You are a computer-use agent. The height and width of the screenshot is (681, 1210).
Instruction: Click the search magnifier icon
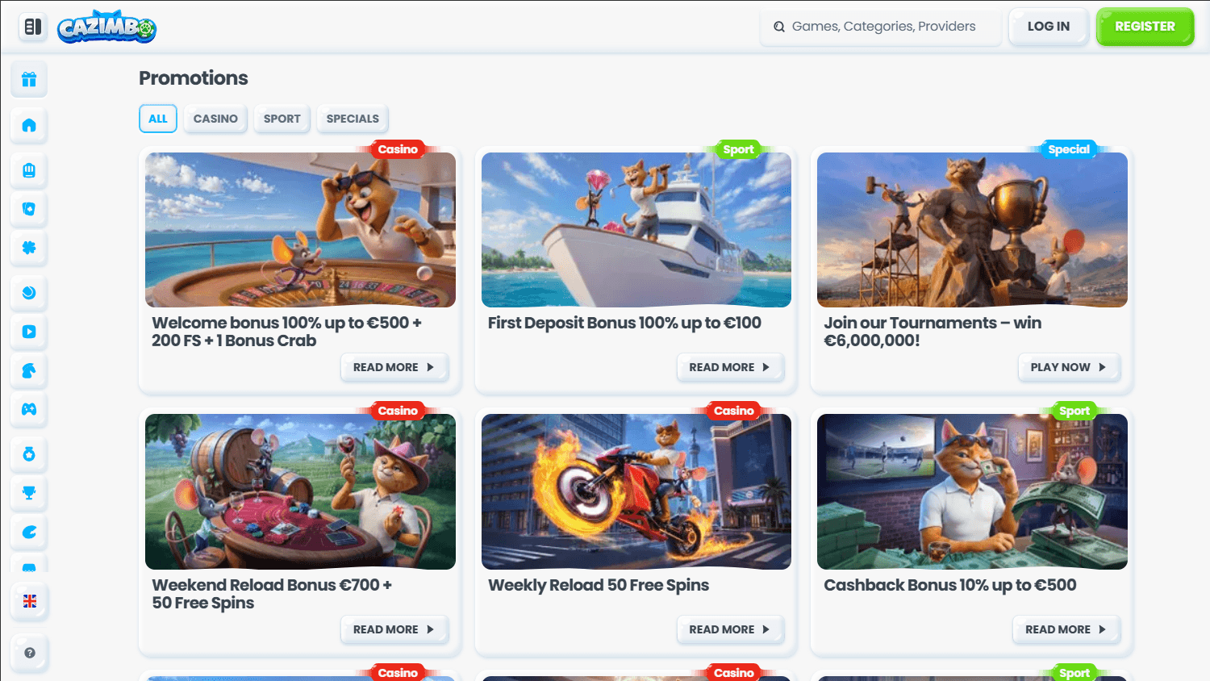779,27
